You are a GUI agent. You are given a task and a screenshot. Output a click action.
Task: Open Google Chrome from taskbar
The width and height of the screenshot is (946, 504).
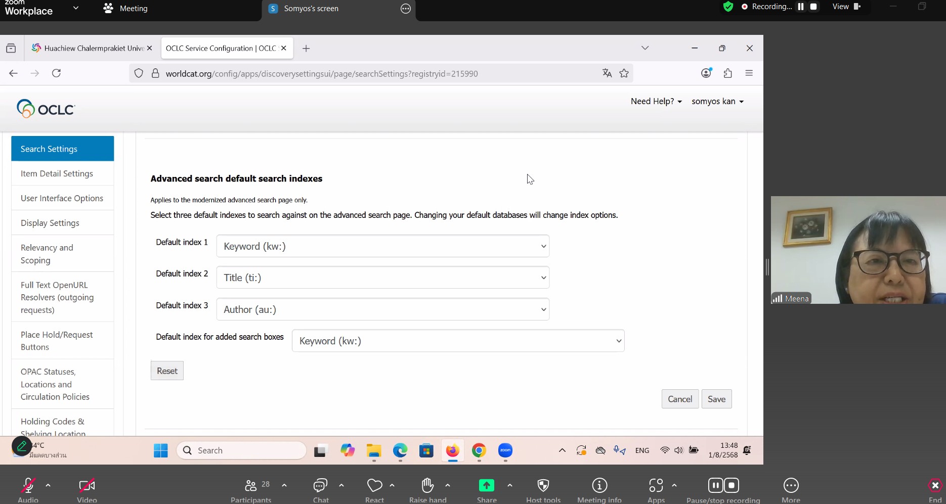click(479, 450)
